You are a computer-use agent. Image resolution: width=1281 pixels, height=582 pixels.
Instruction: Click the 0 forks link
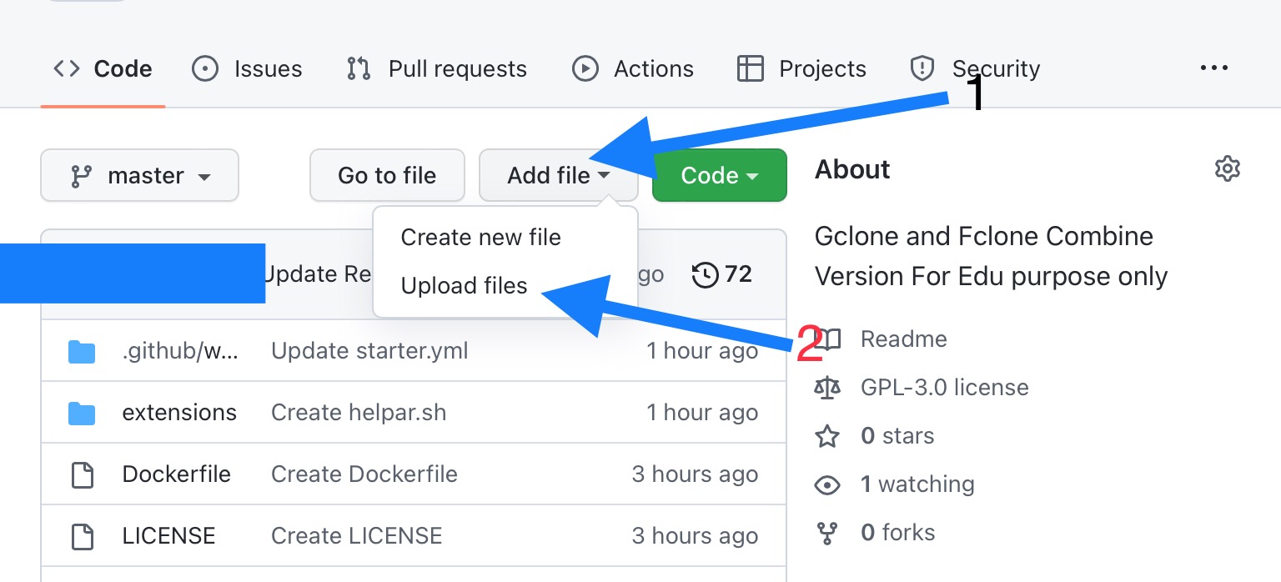[x=897, y=533]
